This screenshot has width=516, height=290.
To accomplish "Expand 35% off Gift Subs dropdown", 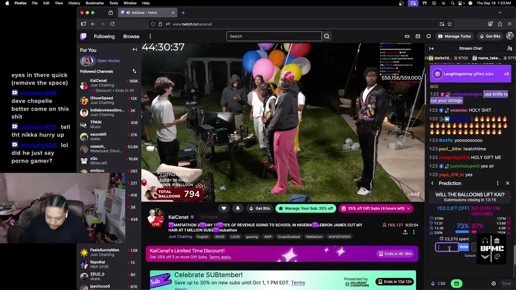I will tap(408, 208).
